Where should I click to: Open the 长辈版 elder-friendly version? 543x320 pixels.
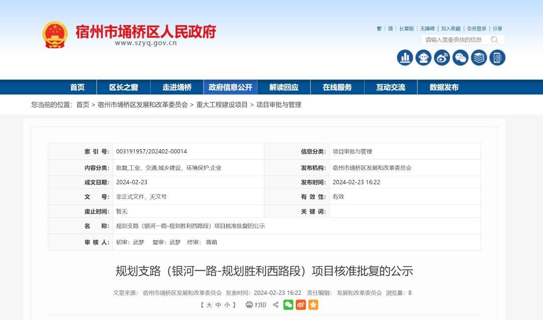407,29
